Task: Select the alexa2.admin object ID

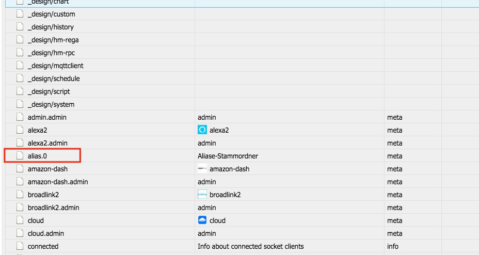Action: (x=47, y=143)
